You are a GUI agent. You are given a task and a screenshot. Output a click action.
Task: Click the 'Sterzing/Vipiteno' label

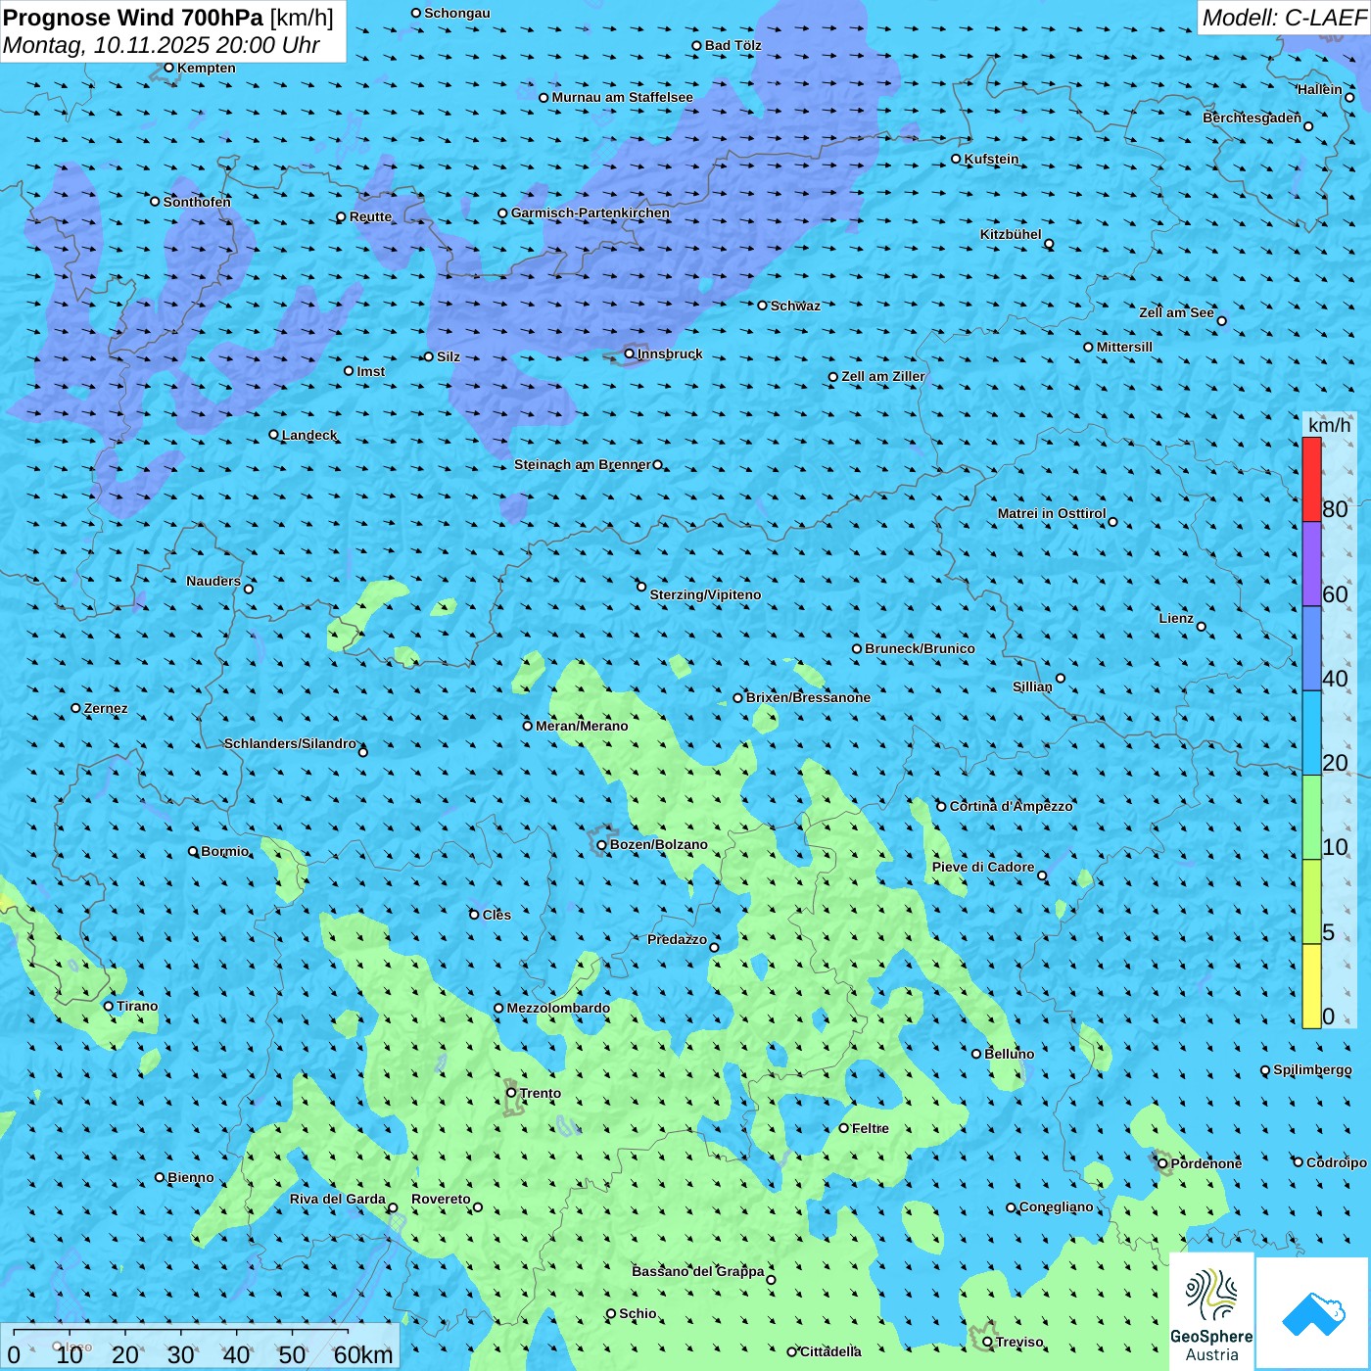tap(705, 594)
